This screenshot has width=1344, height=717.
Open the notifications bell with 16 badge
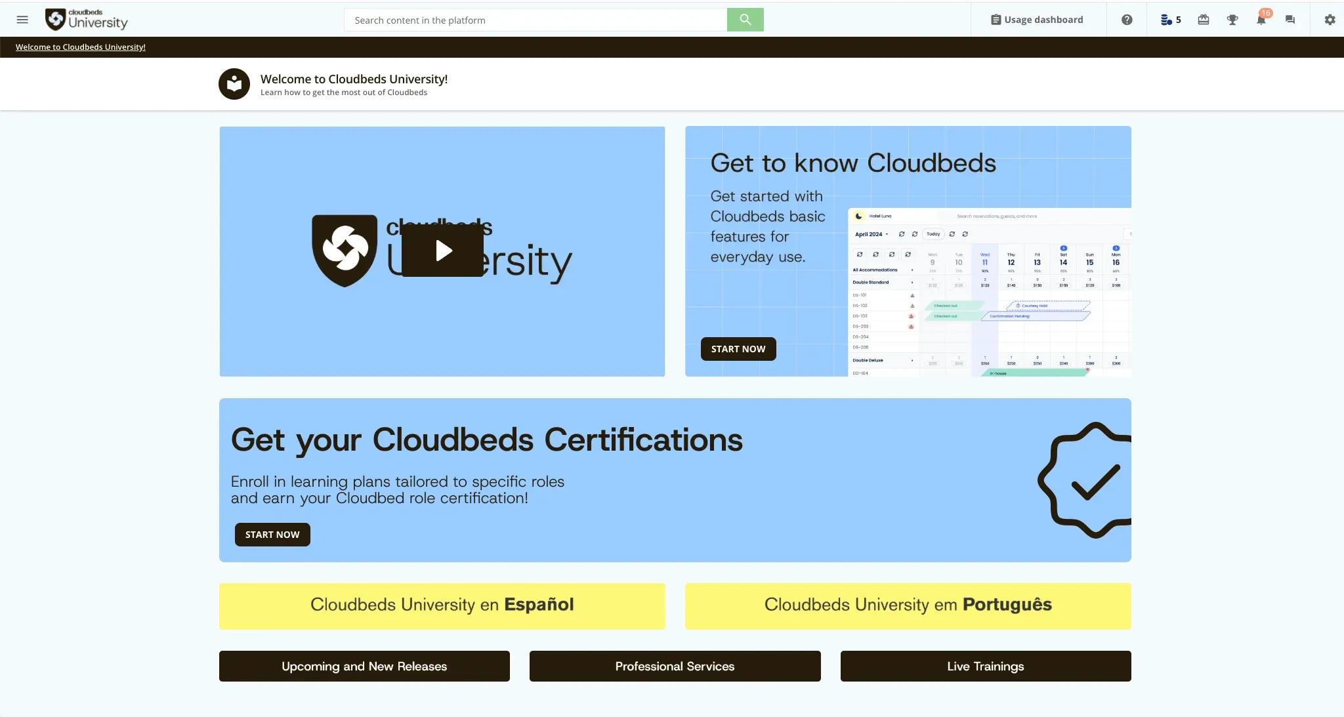[x=1261, y=20]
